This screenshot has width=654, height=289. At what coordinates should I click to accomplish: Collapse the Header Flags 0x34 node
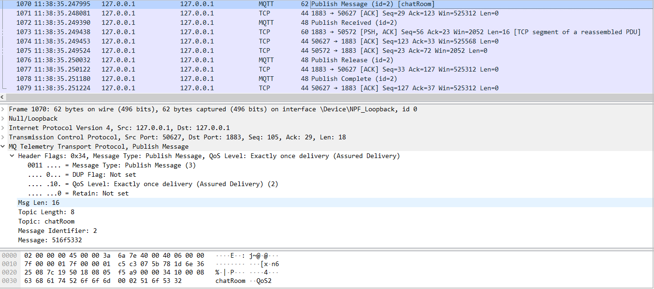(x=13, y=156)
